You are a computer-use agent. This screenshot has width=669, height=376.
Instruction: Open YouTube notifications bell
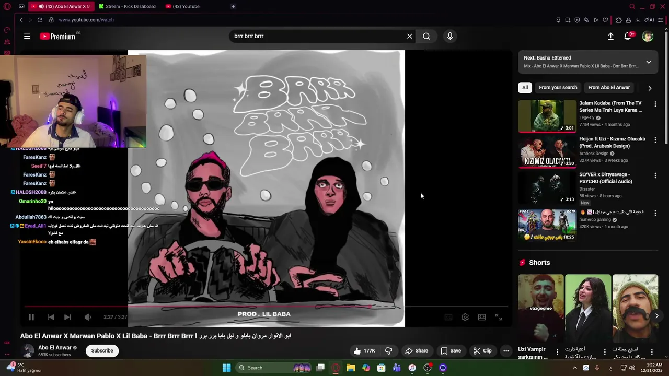coord(628,36)
